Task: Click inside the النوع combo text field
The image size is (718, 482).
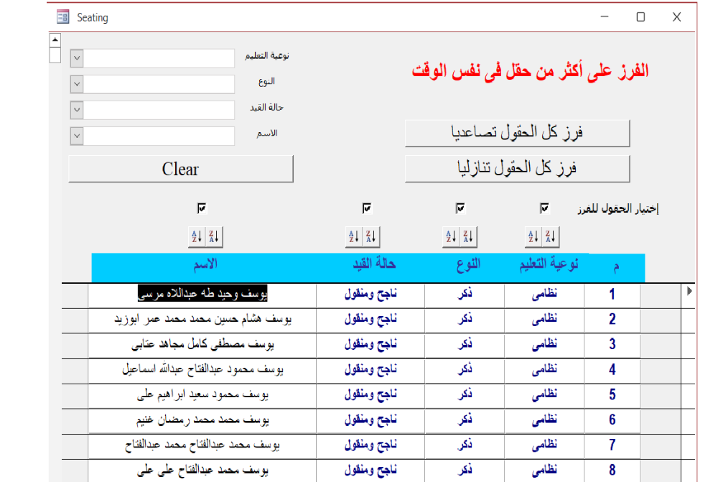Action: pos(159,84)
